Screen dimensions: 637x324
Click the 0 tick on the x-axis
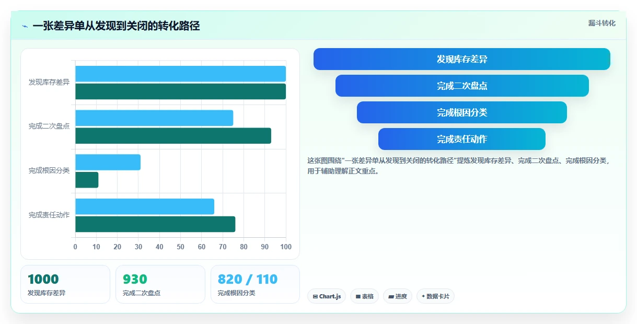pyautogui.click(x=75, y=247)
